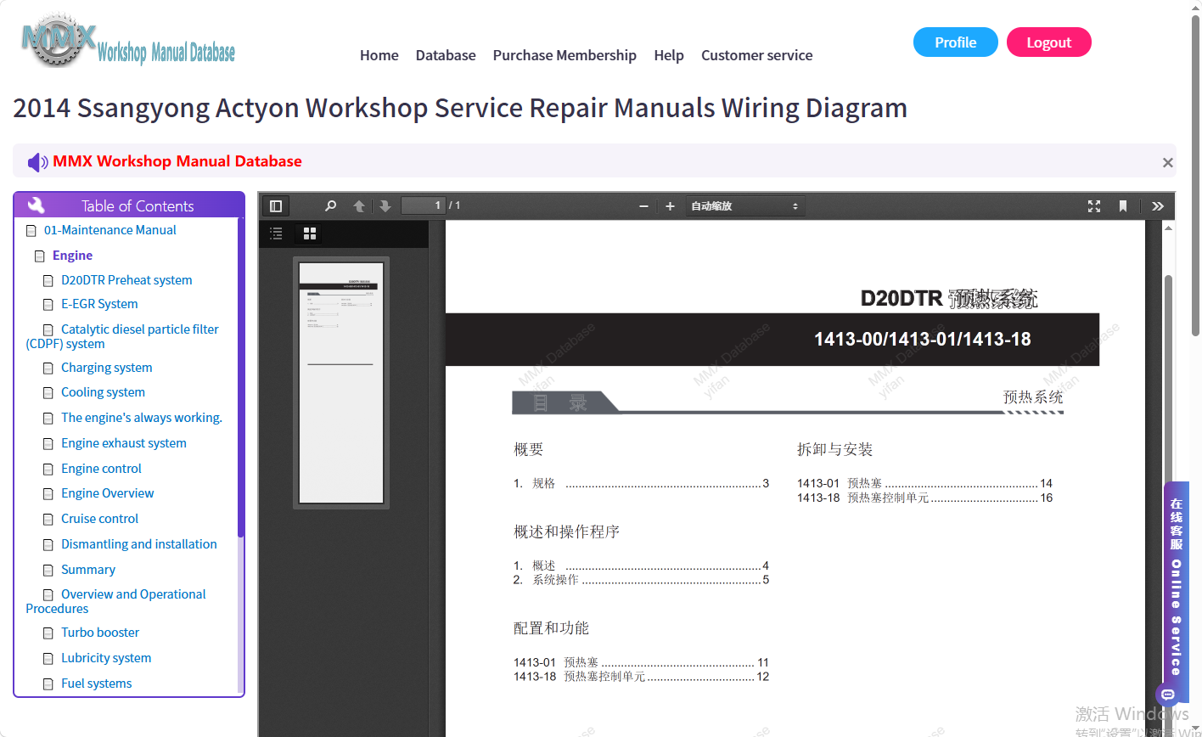
Task: Select the page 1 thumbnail preview
Action: click(341, 383)
